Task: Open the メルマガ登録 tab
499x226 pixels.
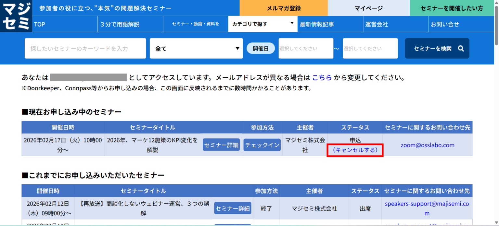Action: (284, 8)
